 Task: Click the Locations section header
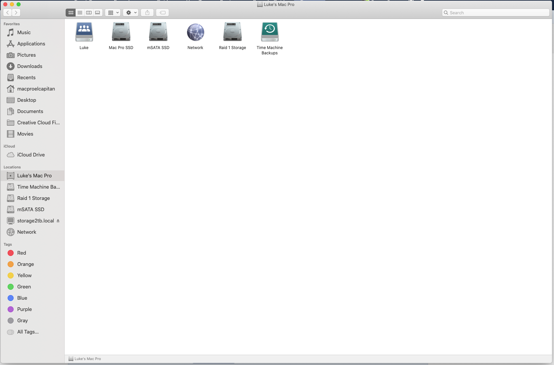[x=12, y=167]
